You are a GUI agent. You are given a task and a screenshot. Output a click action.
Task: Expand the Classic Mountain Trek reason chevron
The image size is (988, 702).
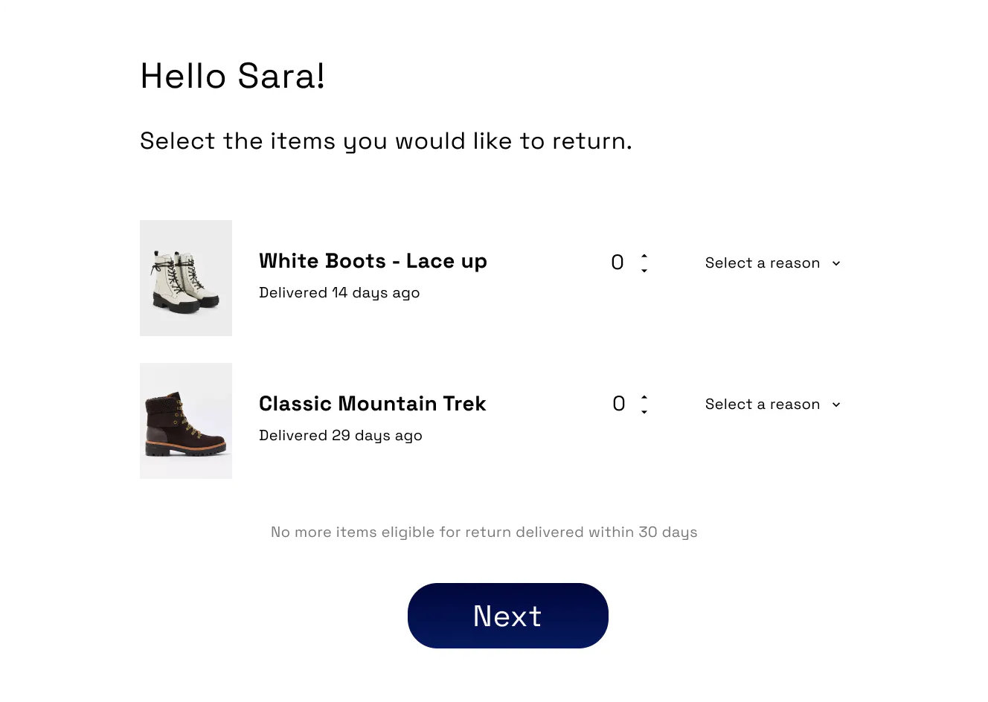(835, 405)
